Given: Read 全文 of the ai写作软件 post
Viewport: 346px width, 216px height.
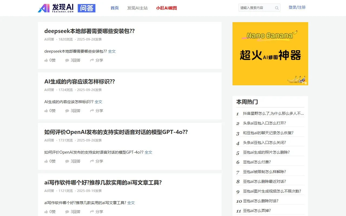Looking at the screenshot, I should [131, 203].
